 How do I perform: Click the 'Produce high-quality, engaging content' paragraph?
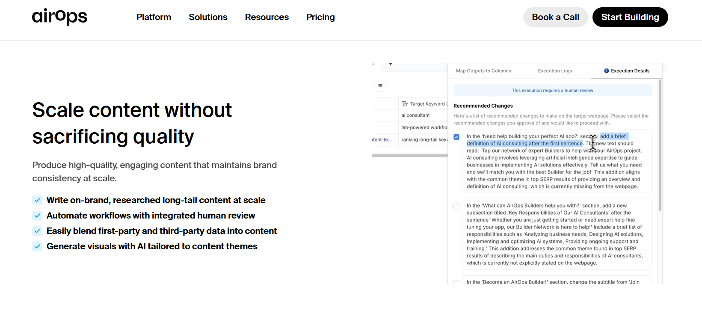154,171
